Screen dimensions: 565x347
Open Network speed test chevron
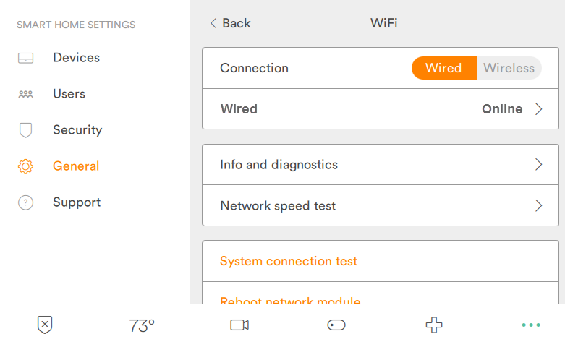tap(538, 206)
